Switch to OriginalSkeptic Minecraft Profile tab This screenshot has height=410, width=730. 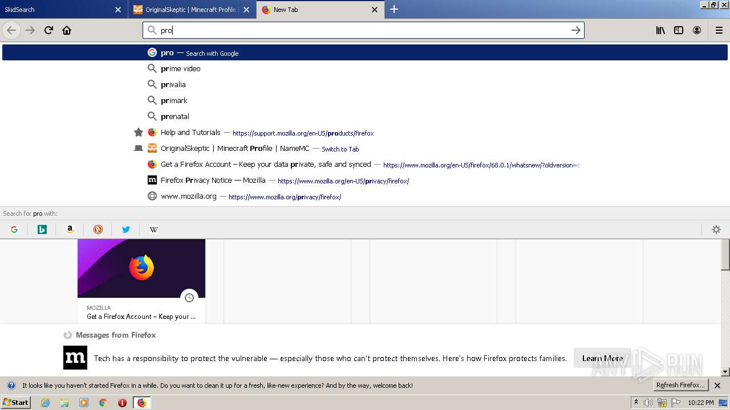pyautogui.click(x=192, y=10)
